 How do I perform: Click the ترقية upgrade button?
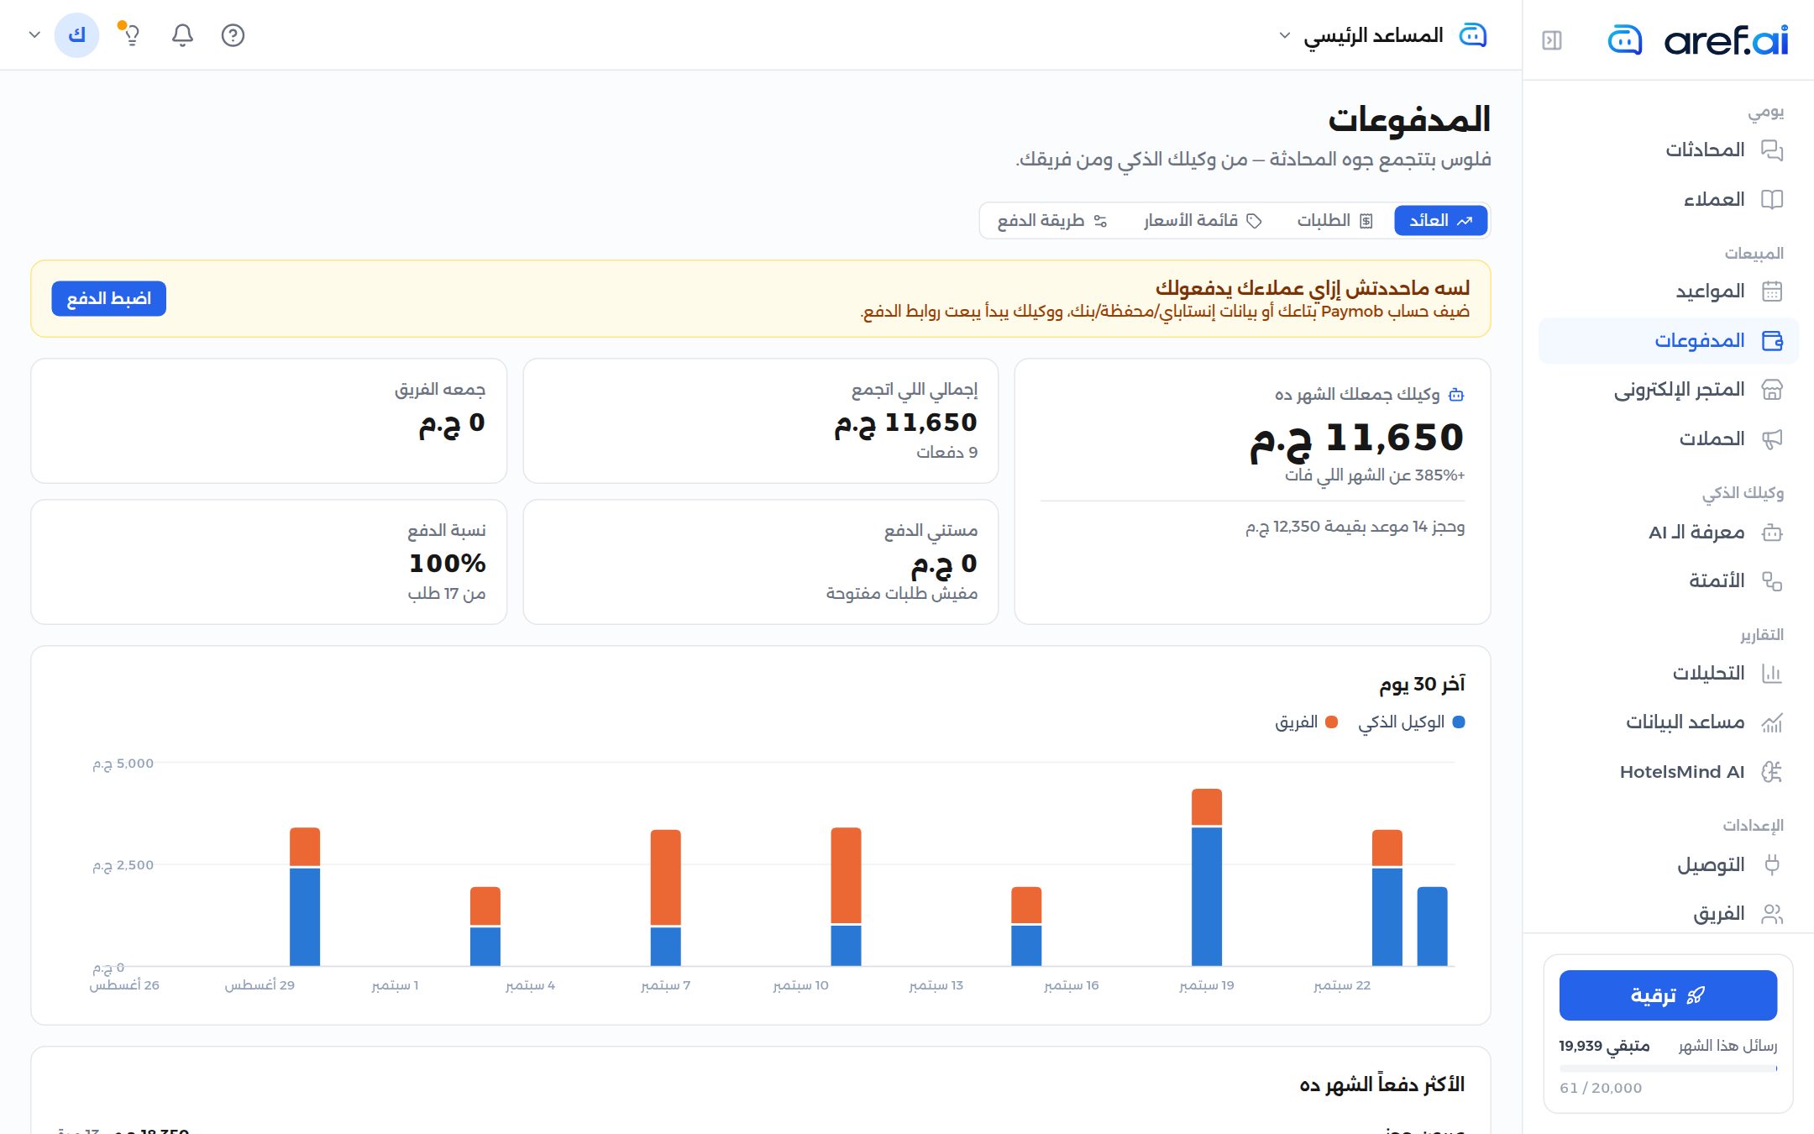pyautogui.click(x=1668, y=995)
